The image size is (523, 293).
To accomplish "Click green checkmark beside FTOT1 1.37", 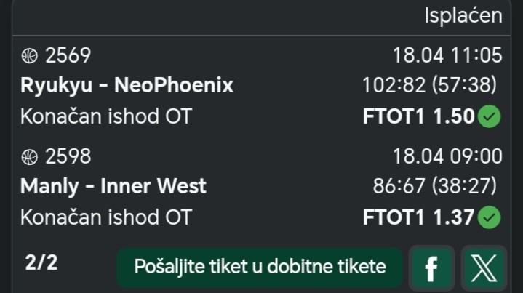I will point(490,217).
